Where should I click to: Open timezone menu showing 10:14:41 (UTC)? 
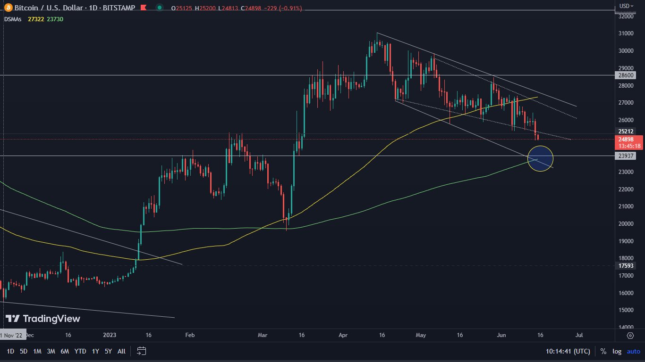coord(567,351)
